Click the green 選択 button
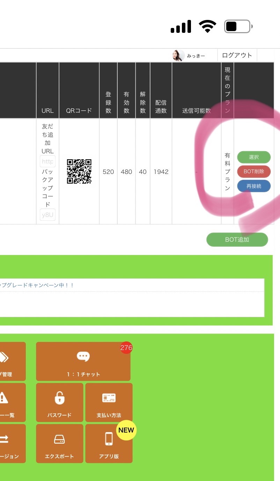 click(254, 157)
